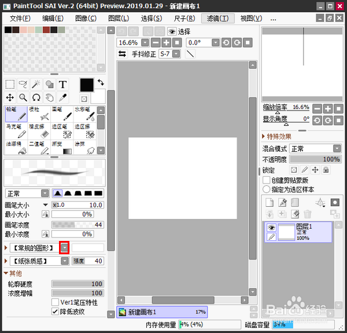Select the rotate view tool
The width and height of the screenshot is (347, 333).
36,97
